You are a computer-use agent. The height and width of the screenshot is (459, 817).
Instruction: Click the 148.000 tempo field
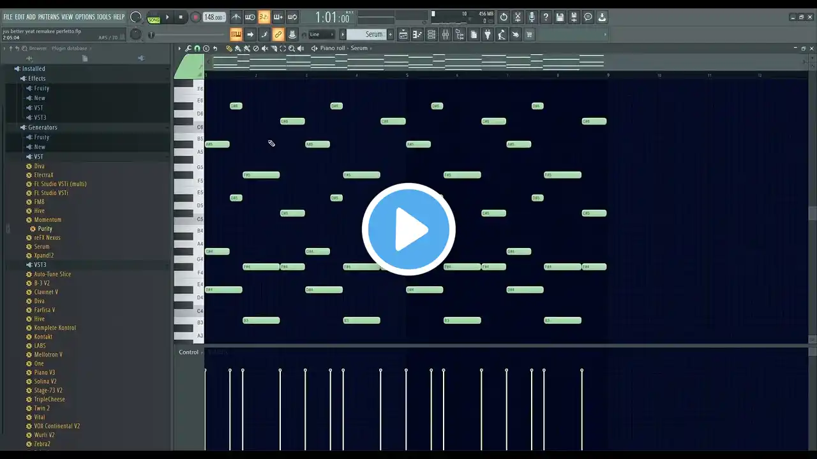click(x=214, y=18)
